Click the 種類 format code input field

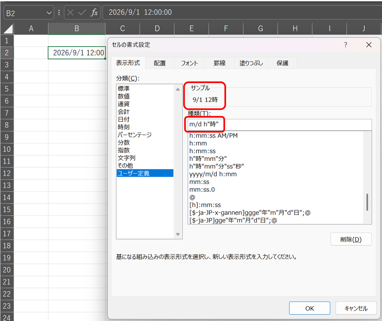click(x=280, y=125)
